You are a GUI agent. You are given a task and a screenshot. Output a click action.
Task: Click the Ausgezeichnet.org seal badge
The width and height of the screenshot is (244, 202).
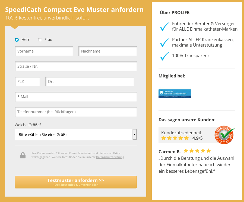224,135
